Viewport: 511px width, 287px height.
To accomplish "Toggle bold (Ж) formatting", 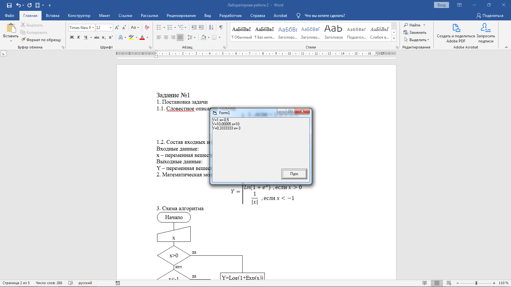I will (72, 37).
